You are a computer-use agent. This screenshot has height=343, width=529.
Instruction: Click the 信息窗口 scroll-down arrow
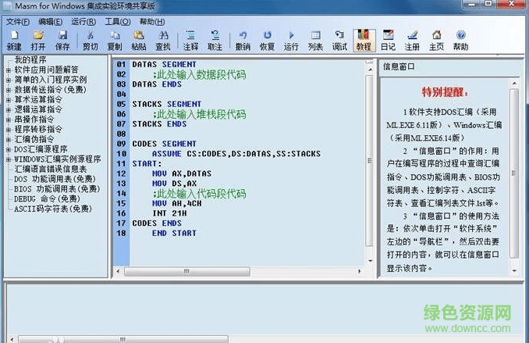(x=514, y=270)
